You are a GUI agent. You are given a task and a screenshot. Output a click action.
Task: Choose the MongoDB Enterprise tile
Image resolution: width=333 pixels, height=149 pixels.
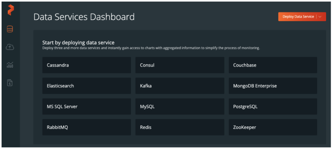(273, 86)
